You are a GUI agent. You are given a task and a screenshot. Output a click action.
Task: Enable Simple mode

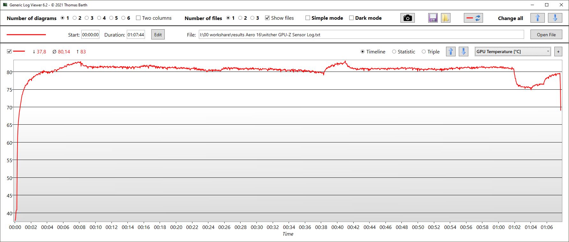point(308,18)
